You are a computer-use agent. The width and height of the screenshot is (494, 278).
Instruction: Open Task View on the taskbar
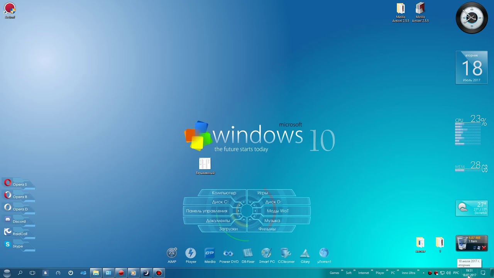click(32, 273)
